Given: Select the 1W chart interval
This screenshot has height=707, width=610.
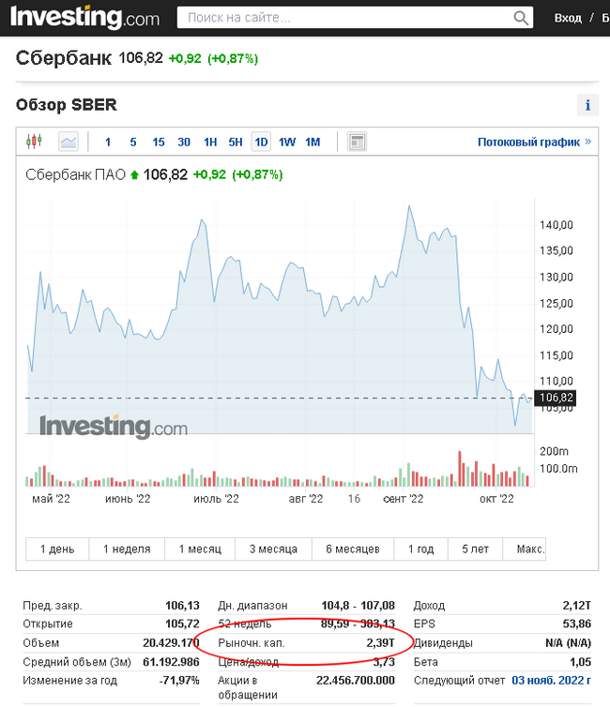Looking at the screenshot, I should (287, 143).
